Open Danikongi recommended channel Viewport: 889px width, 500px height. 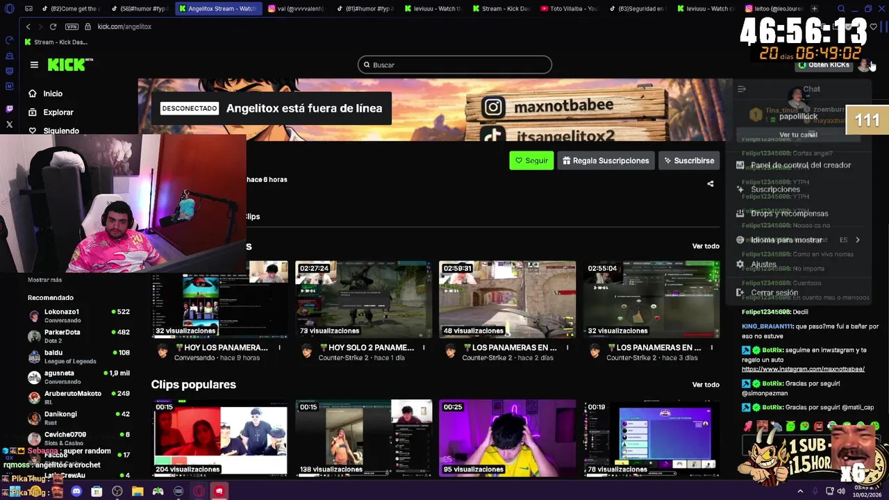(79, 418)
